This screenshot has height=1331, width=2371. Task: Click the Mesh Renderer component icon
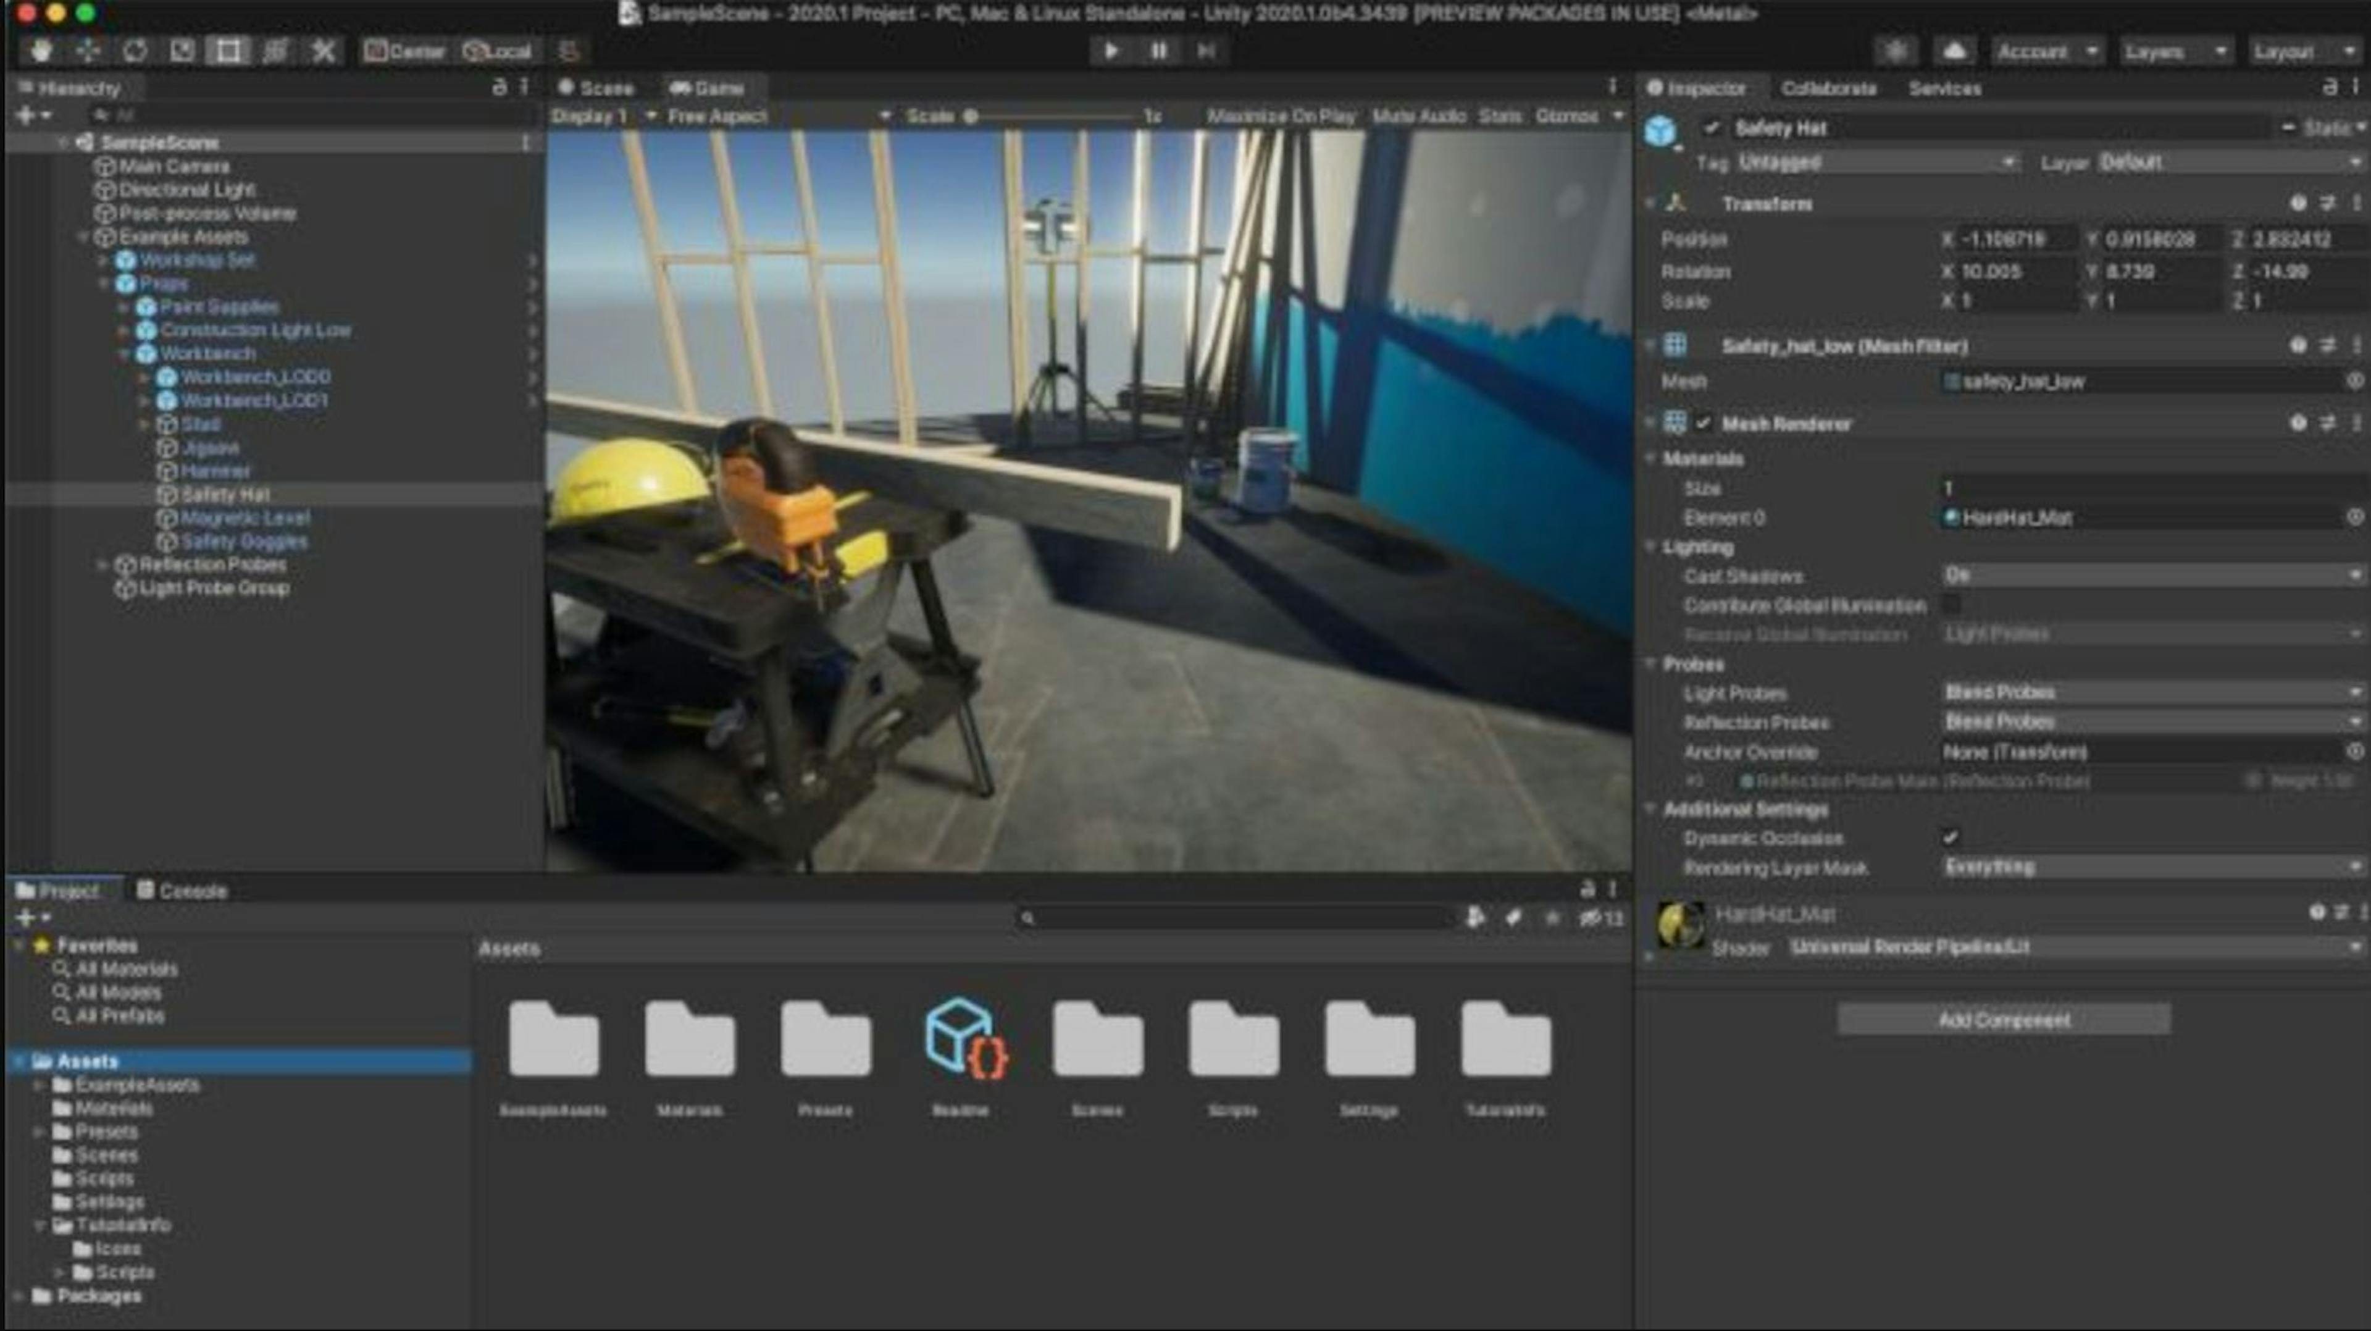tap(1675, 424)
